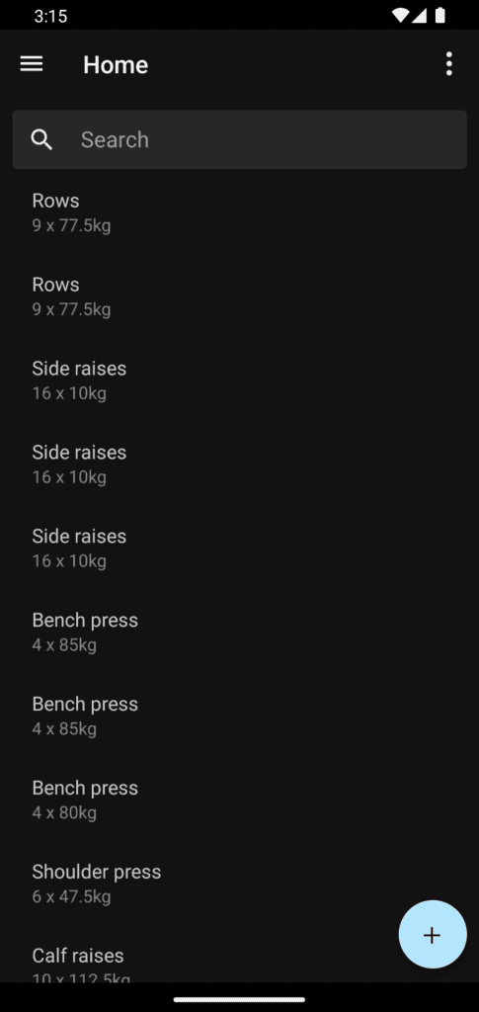Tap the magnifying glass search icon
This screenshot has height=1012, width=479.
point(41,139)
